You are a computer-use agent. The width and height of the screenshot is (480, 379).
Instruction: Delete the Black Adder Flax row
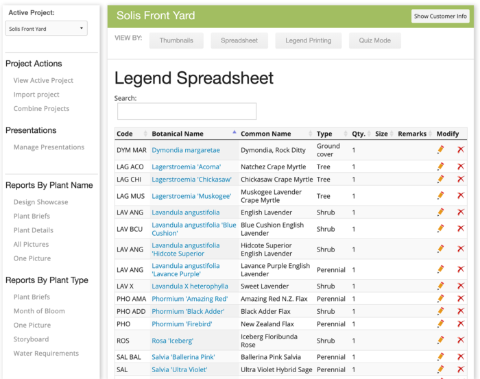click(x=461, y=311)
